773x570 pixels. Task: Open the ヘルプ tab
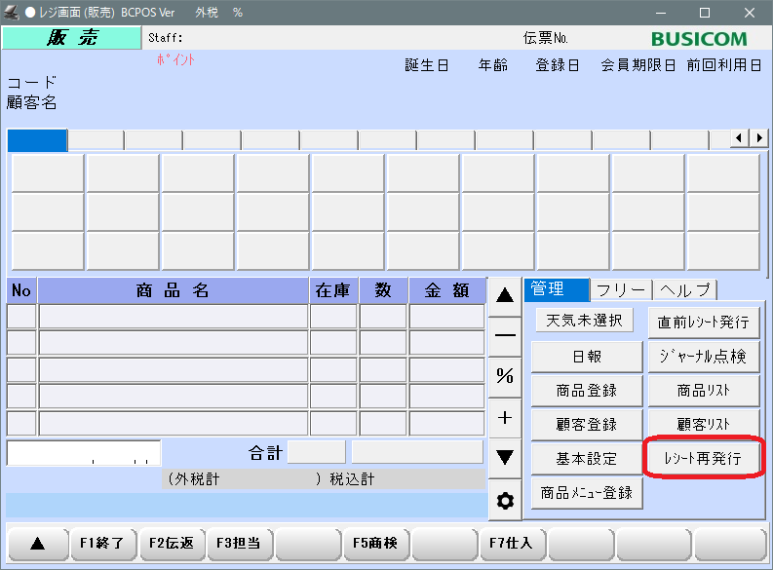(685, 289)
